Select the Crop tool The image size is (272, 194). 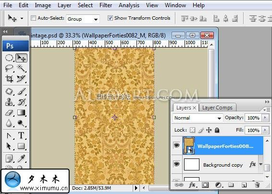[9, 79]
